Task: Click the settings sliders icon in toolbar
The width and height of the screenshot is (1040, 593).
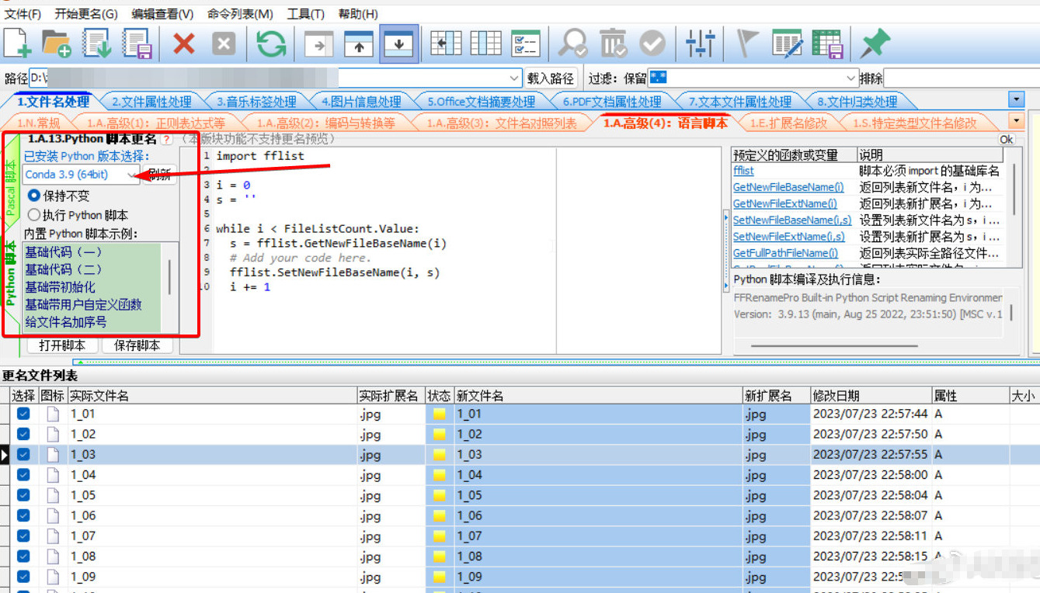Action: (700, 43)
